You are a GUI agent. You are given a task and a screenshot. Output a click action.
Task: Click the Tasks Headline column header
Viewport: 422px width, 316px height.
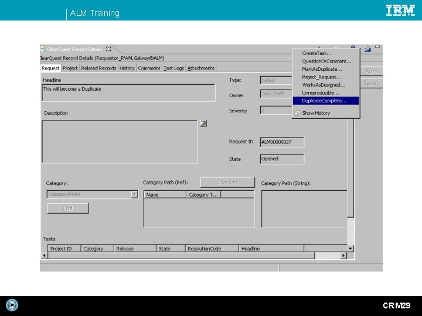tap(271, 249)
